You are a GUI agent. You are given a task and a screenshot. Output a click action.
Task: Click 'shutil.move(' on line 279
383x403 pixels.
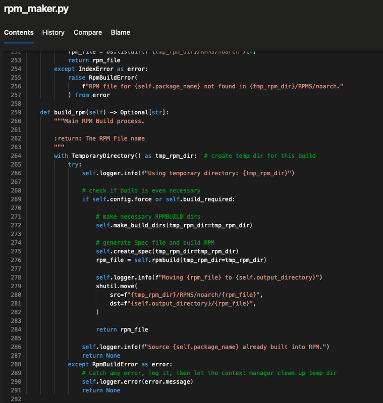(117, 286)
